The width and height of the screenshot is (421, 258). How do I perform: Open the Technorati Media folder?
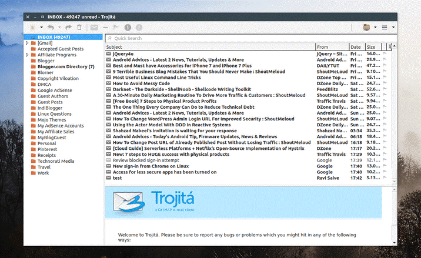56,161
